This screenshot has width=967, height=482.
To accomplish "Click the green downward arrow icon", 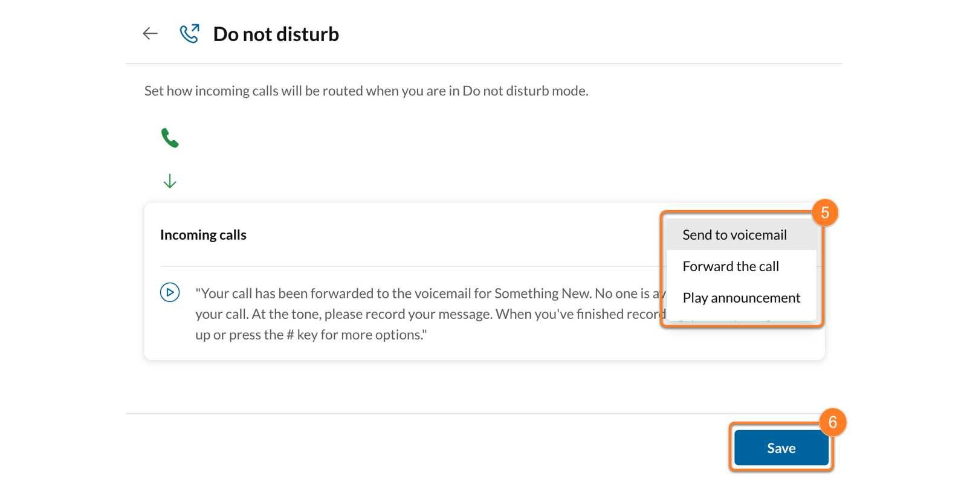I will point(170,181).
